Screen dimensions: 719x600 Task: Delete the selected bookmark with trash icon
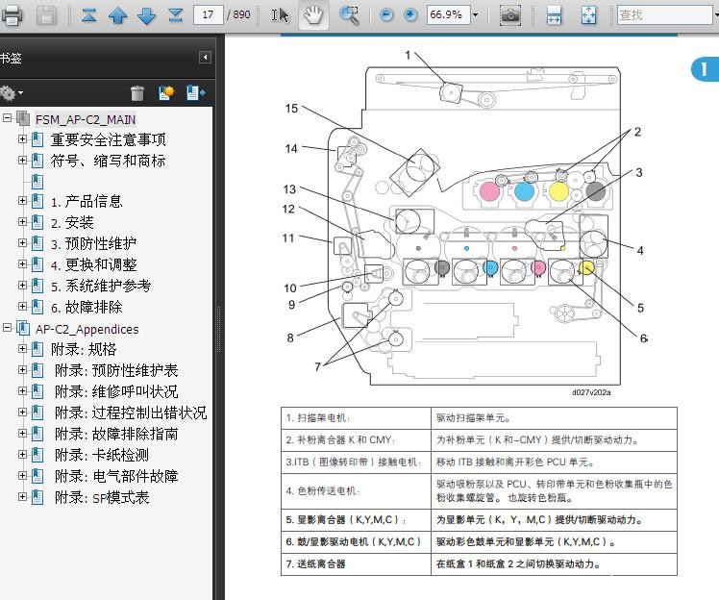pyautogui.click(x=137, y=93)
